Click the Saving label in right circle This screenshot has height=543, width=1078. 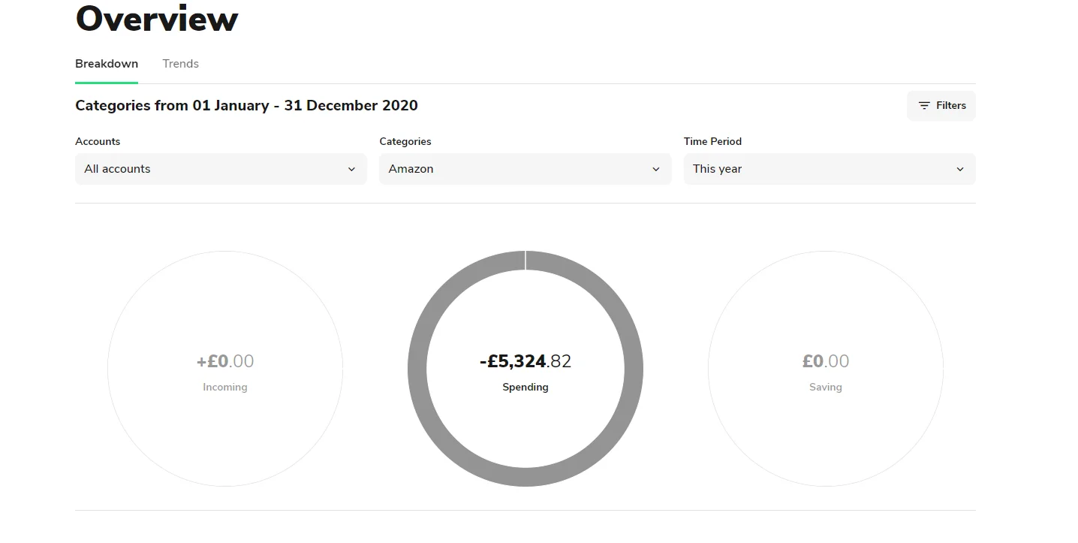click(x=826, y=388)
